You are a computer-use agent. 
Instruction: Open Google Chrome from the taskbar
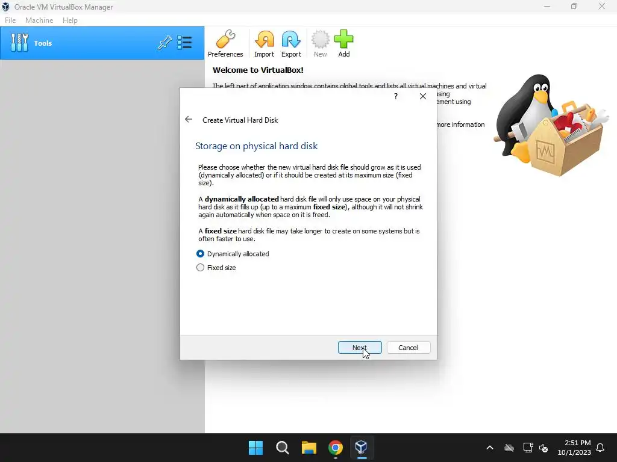335,448
